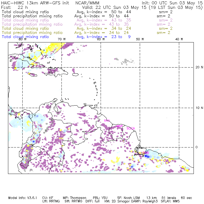Image resolution: width=204 pixels, height=204 pixels.
Task: Click the 'Valid: 22 UTC Sun 03 May 15' line
Action: pos(114,7)
